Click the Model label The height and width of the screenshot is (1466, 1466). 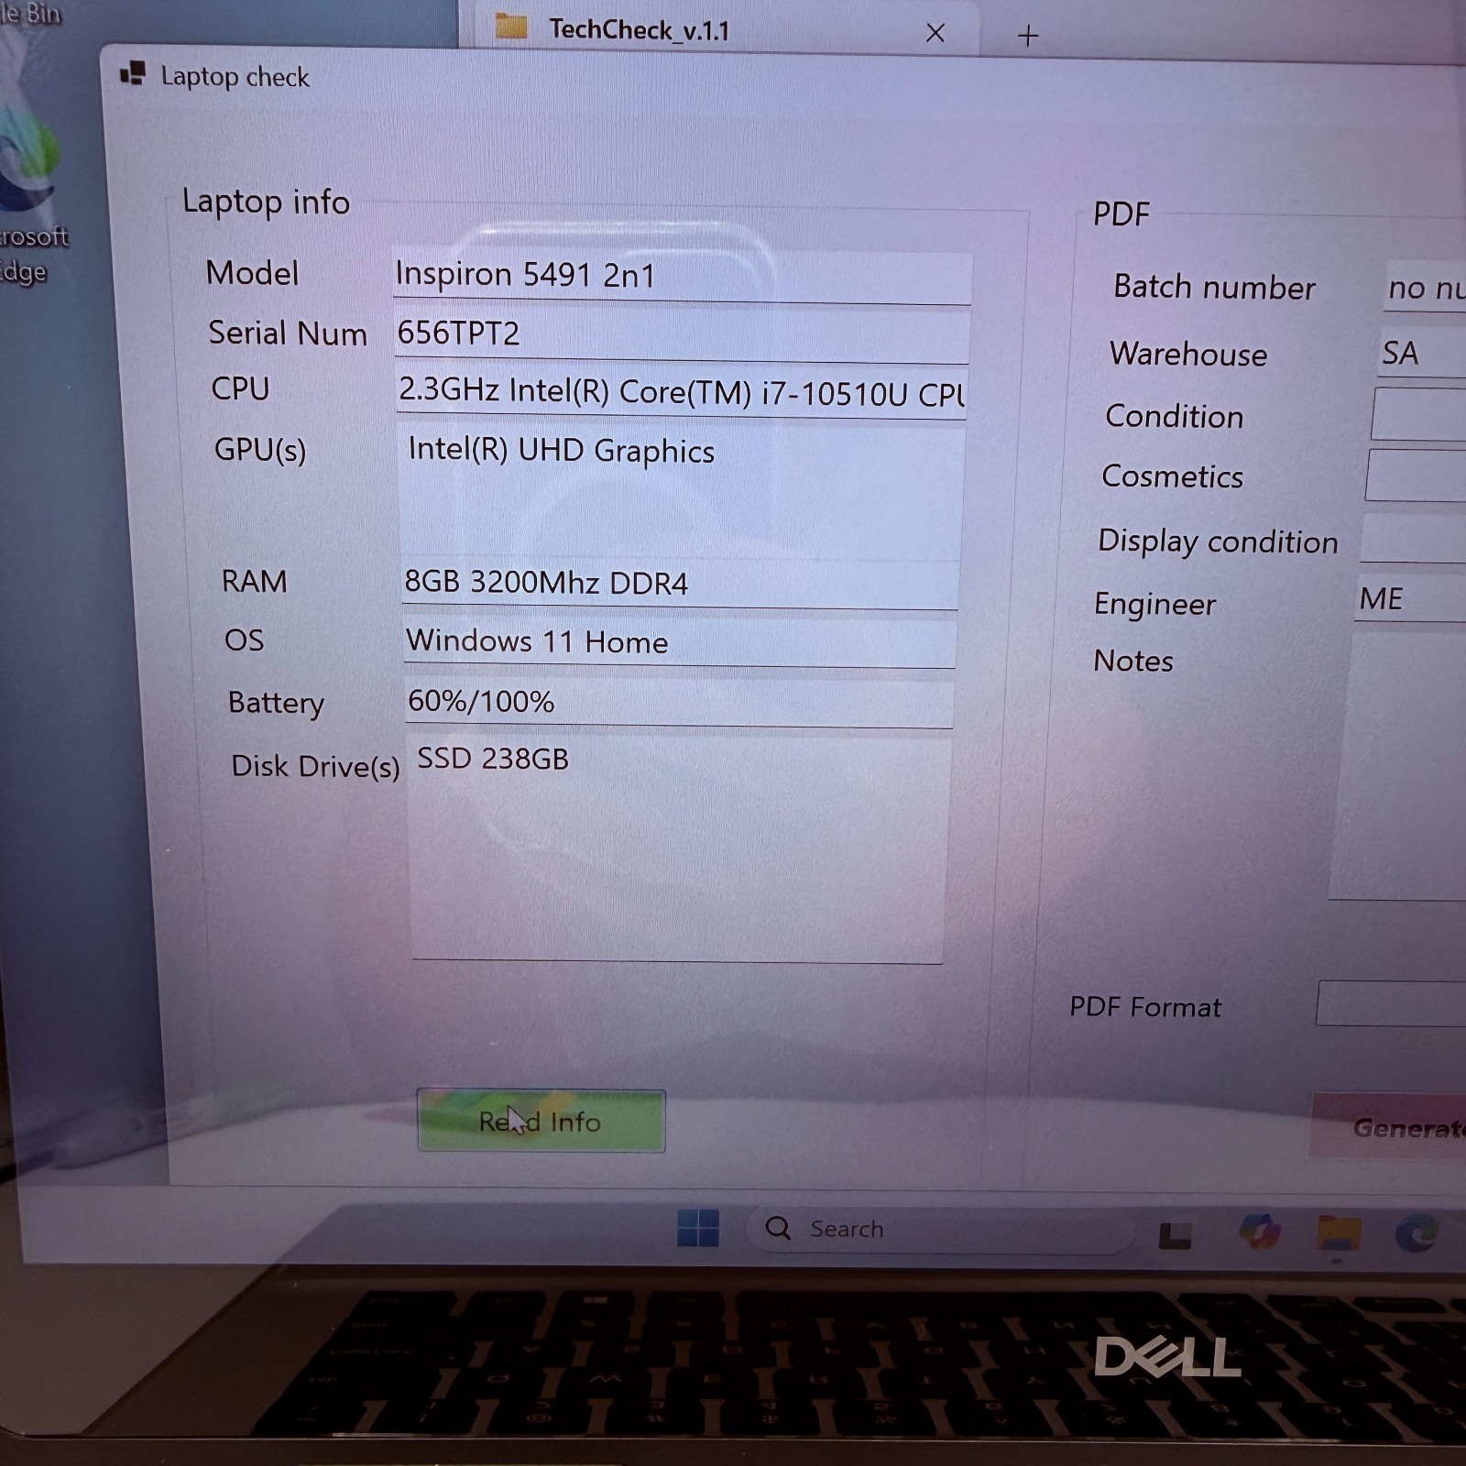pyautogui.click(x=252, y=273)
